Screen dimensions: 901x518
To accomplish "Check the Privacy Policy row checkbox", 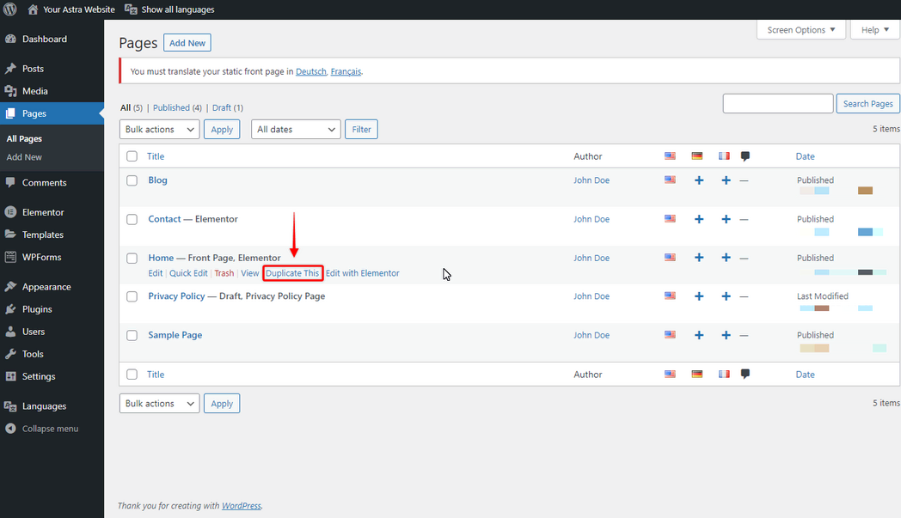I will pos(132,296).
